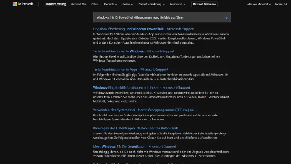
Task: Expand the Alles von Microsoft menu
Action: 259,4
